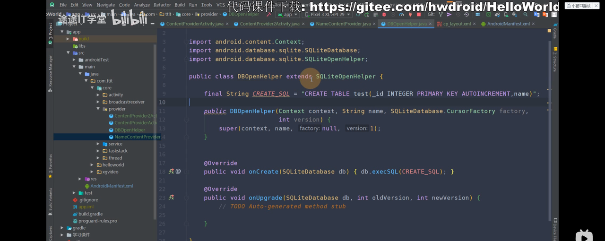The height and width of the screenshot is (241, 605).
Task: Open the Device File Explorer stripe
Action: [x=555, y=230]
